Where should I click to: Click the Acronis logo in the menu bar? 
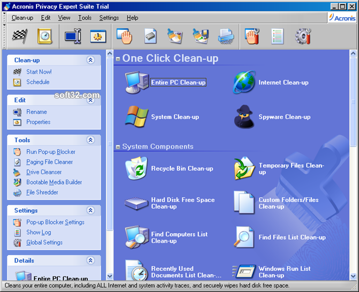(x=342, y=18)
